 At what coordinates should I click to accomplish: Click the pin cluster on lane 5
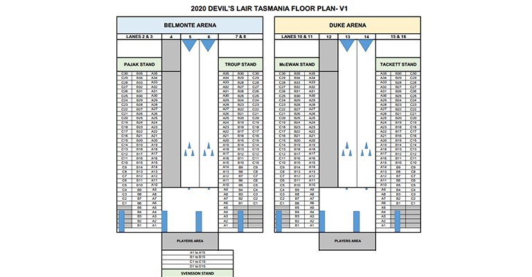point(189,149)
